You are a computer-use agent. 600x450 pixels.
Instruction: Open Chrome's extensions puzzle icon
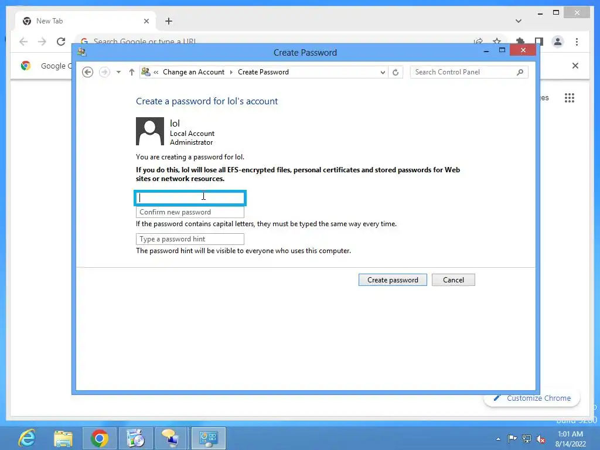click(x=520, y=41)
